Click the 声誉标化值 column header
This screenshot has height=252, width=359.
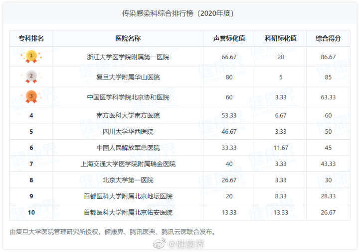229,38
